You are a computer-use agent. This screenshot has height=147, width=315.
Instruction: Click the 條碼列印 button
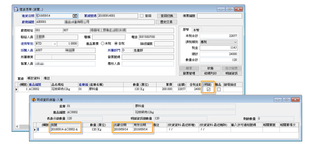pos(210,73)
